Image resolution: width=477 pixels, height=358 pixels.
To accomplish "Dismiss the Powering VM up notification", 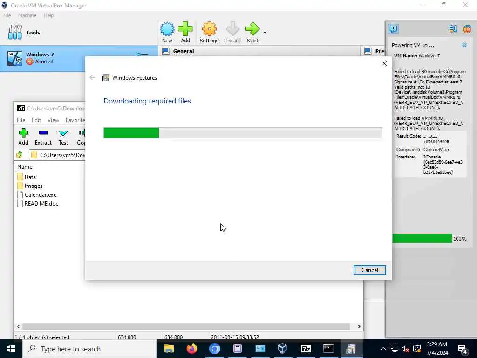I will pos(464,45).
